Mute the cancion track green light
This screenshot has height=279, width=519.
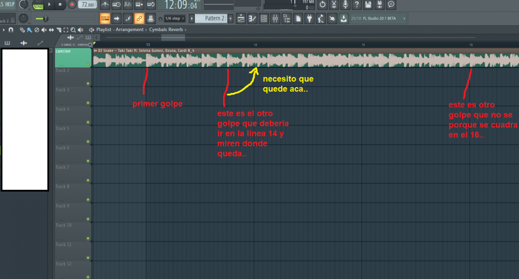point(88,64)
